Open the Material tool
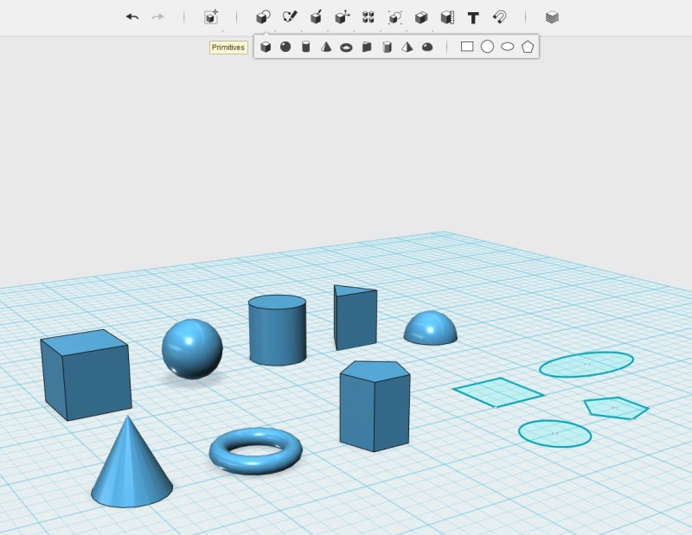The width and height of the screenshot is (692, 535). pyautogui.click(x=552, y=17)
